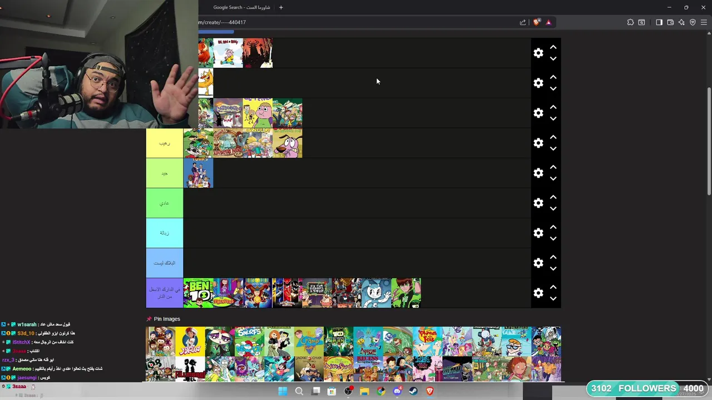Open settings gear for the Ben 10 bottom row
This screenshot has height=400, width=712.
(538, 293)
